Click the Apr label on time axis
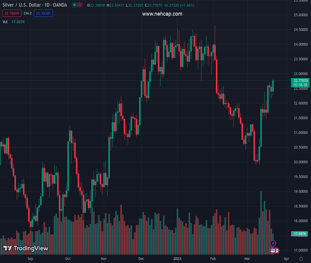This screenshot has width=311, height=263. pos(286,259)
